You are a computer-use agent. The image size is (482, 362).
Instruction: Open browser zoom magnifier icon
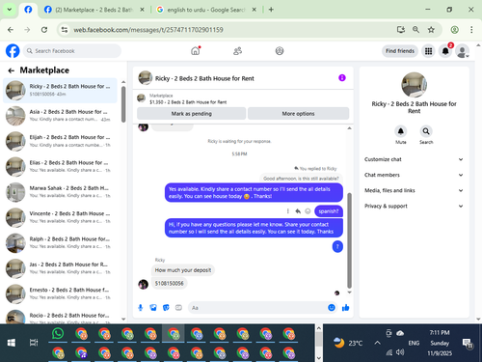click(415, 30)
